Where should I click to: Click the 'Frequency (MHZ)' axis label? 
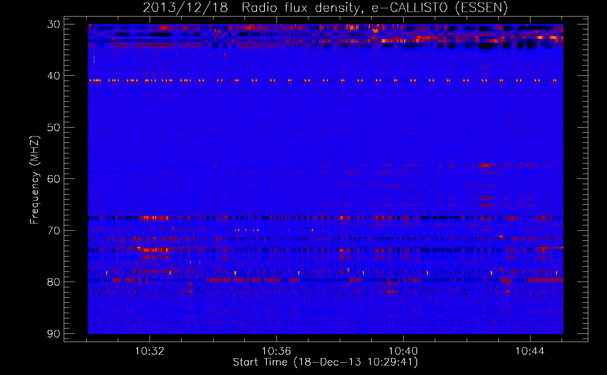pyautogui.click(x=35, y=180)
